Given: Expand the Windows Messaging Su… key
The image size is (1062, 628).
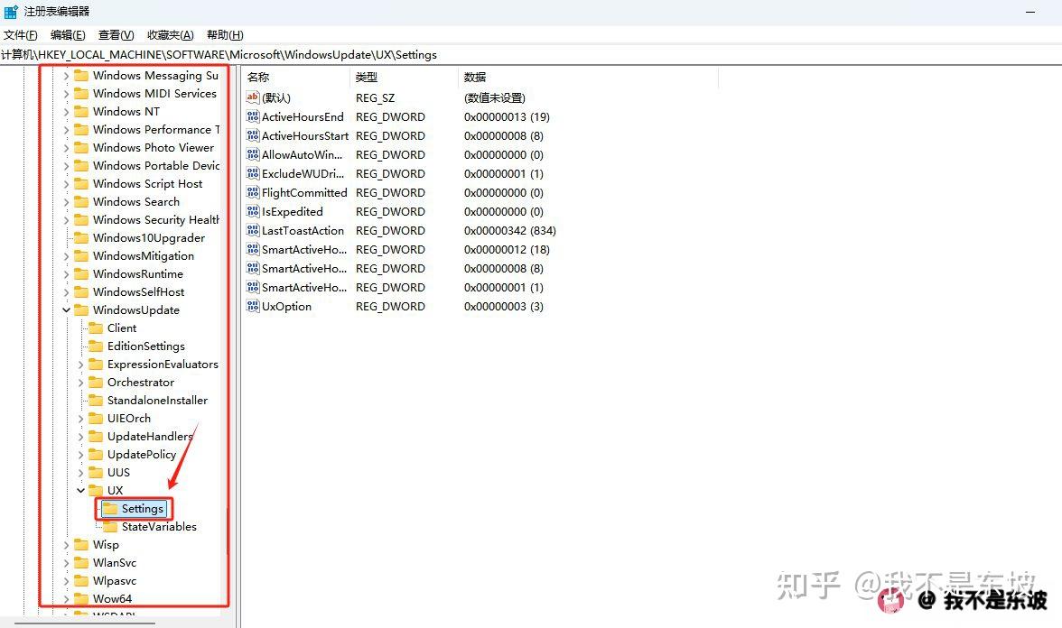Looking at the screenshot, I should 67,76.
